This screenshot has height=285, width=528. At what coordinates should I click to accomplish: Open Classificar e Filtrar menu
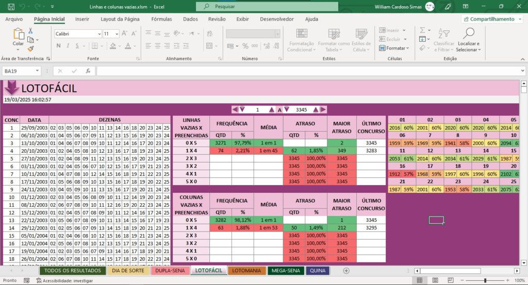444,40
